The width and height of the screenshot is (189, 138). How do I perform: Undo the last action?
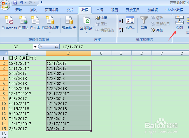pos(21,3)
